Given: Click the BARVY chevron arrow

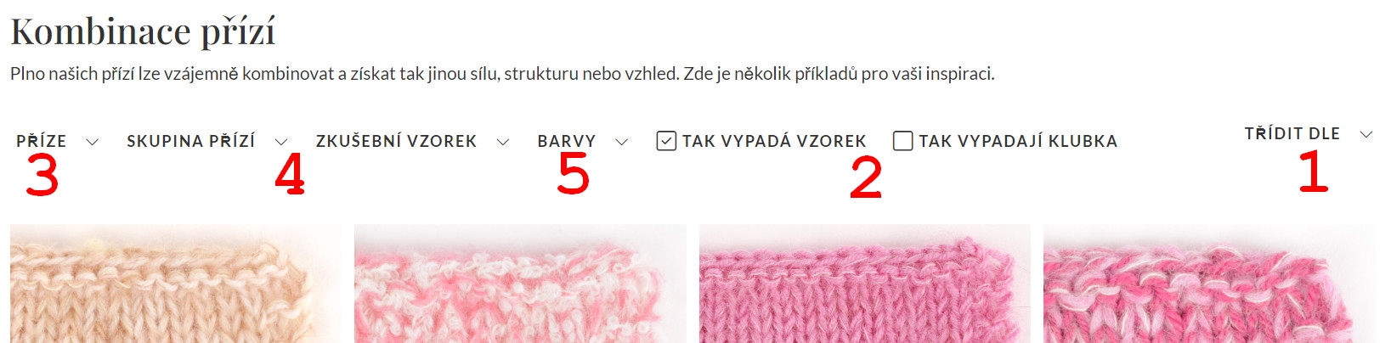Looking at the screenshot, I should pyautogui.click(x=622, y=142).
